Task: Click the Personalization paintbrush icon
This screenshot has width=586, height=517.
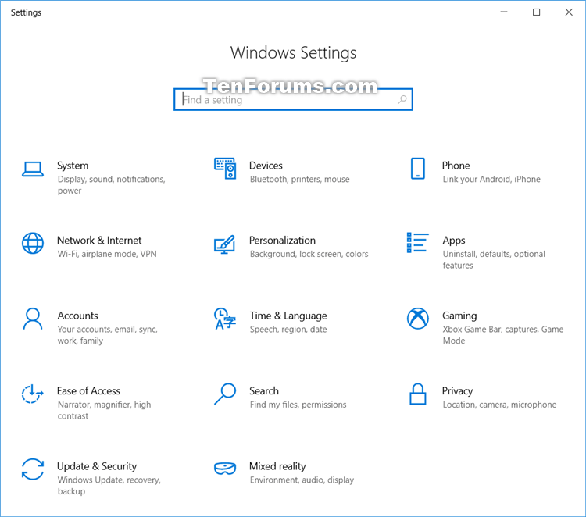Action: pyautogui.click(x=224, y=244)
